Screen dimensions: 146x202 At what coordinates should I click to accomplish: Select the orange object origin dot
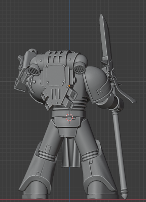[69, 86]
